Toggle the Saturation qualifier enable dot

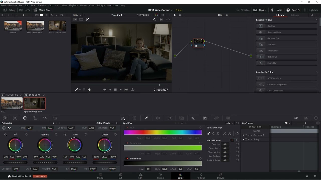pyautogui.click(x=127, y=143)
